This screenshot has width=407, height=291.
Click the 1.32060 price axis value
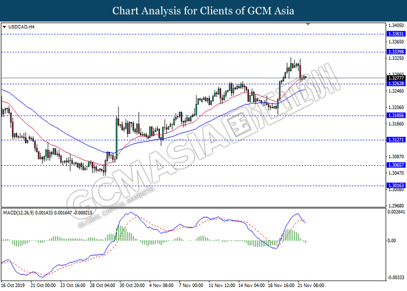(x=396, y=107)
